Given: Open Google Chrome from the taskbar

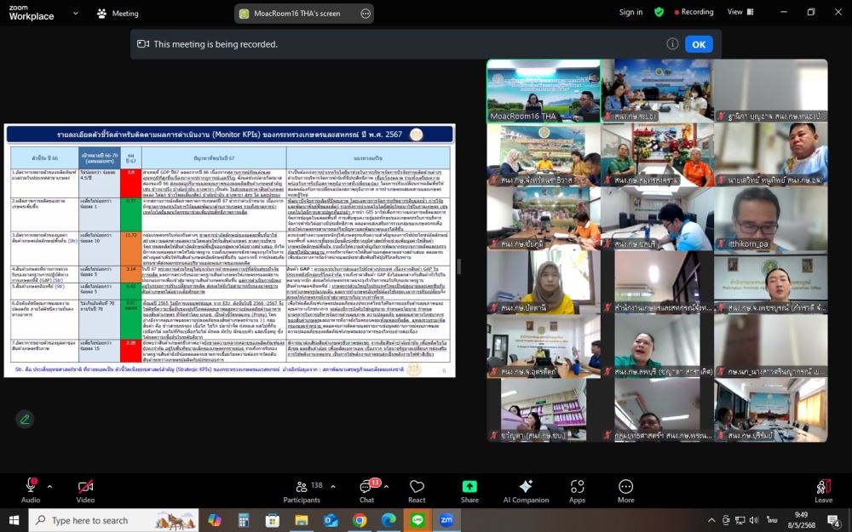Looking at the screenshot, I should [360, 520].
